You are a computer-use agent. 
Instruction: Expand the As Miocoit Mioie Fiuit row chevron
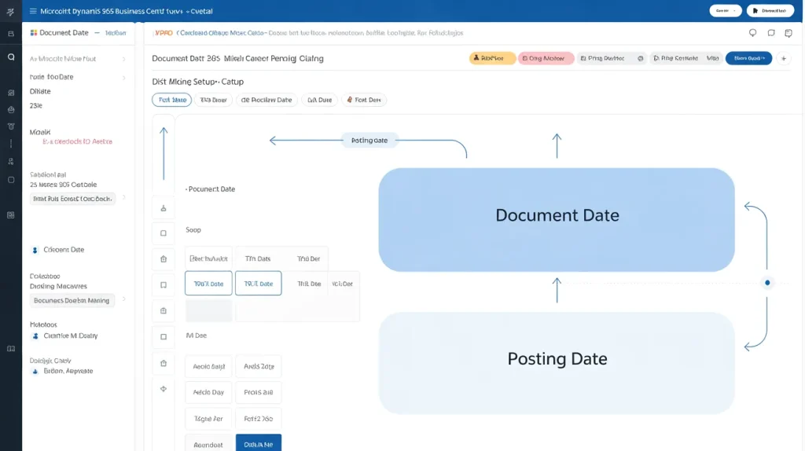point(123,59)
